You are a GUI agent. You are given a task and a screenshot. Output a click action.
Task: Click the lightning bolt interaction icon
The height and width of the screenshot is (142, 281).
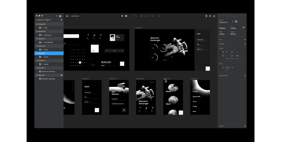122,16
